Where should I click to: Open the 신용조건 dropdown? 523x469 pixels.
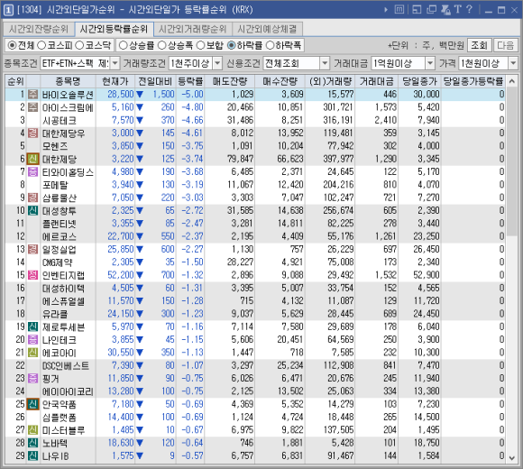tap(325, 63)
